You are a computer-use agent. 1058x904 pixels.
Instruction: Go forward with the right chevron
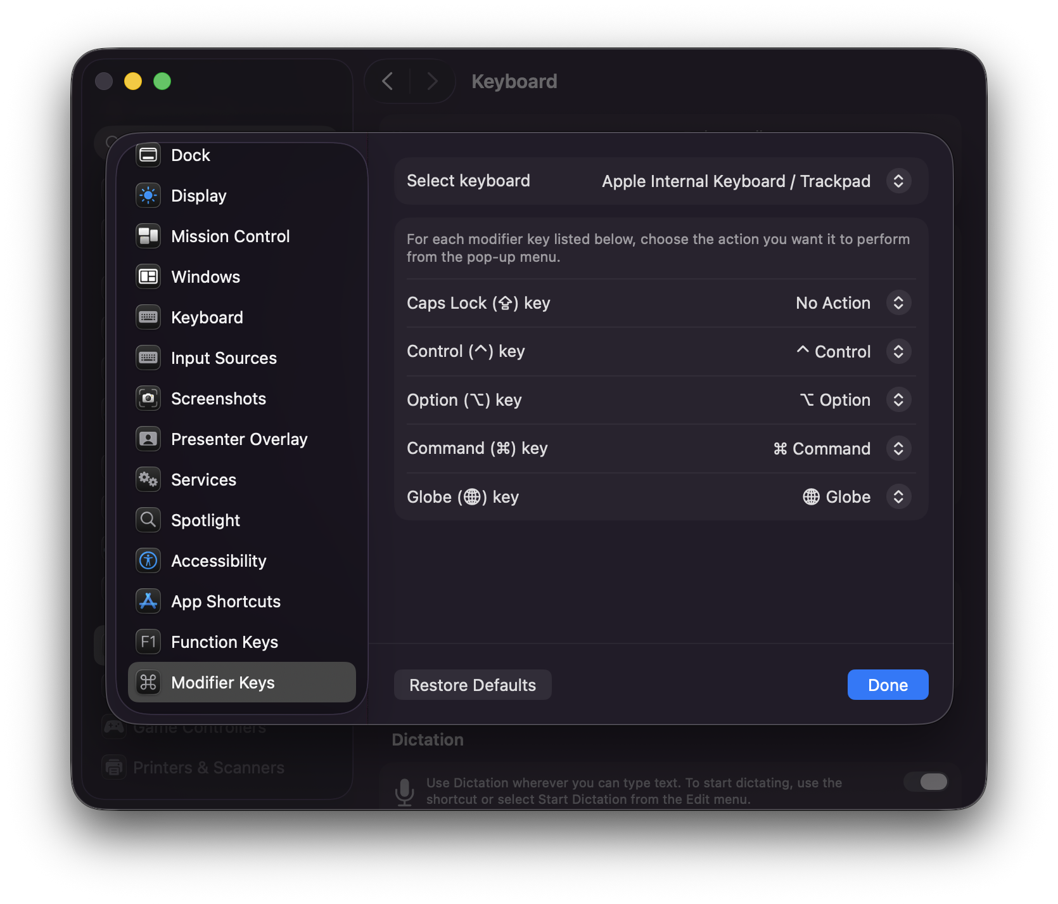pyautogui.click(x=433, y=81)
